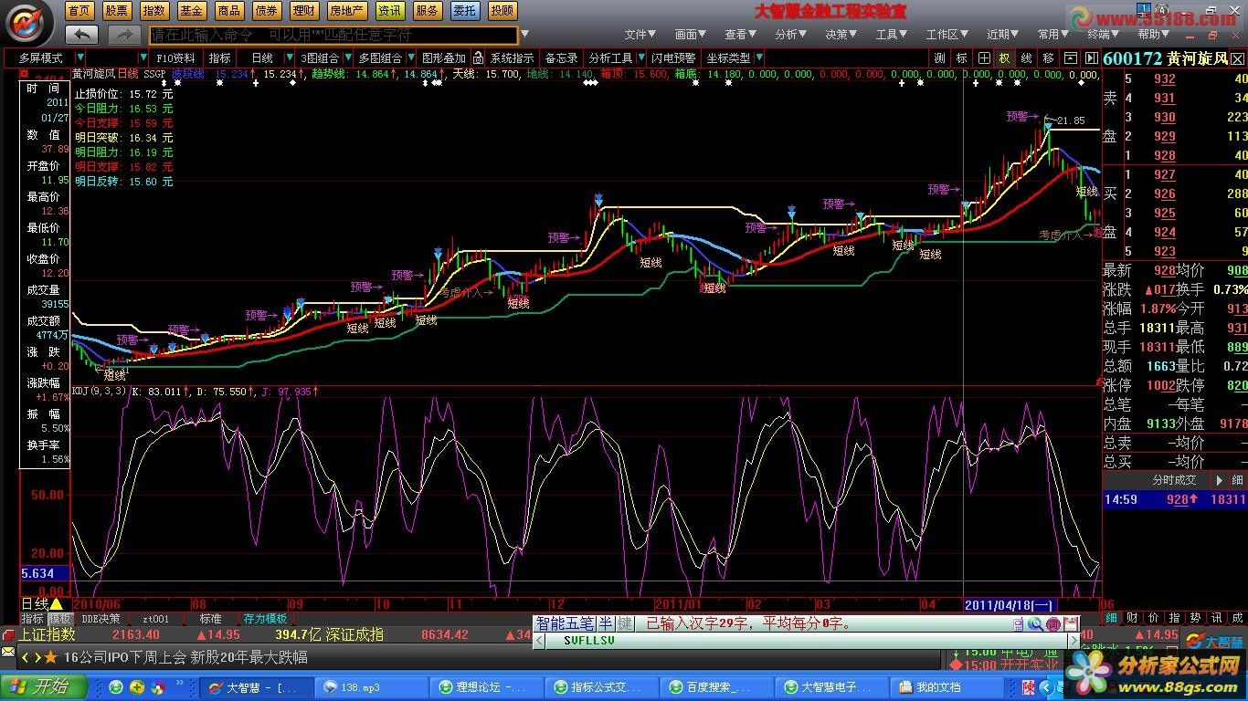The image size is (1248, 701).
Task: Click the yellow triangle beside 日线
Action: [57, 604]
